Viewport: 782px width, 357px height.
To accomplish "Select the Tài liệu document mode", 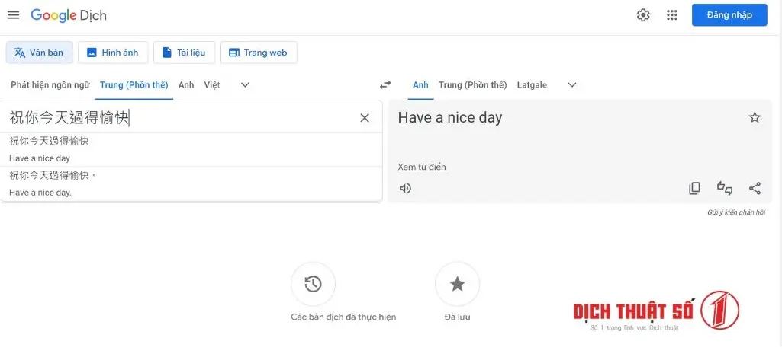I will coord(184,53).
